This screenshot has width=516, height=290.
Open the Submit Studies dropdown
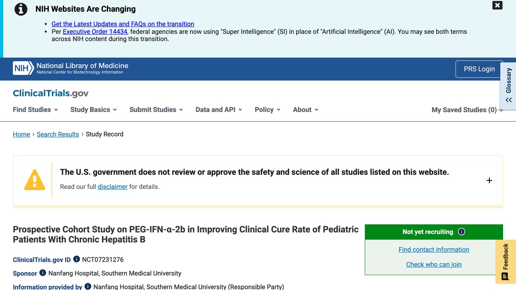click(156, 110)
